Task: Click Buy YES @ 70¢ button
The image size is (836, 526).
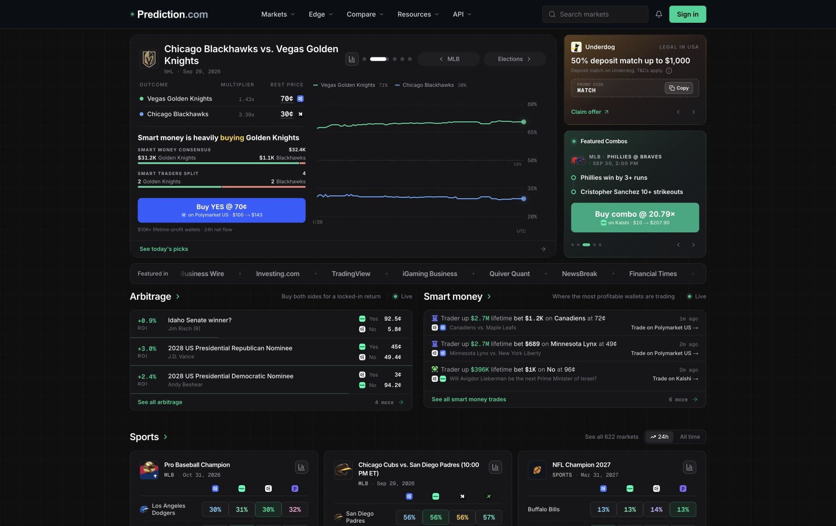Action: pyautogui.click(x=221, y=210)
